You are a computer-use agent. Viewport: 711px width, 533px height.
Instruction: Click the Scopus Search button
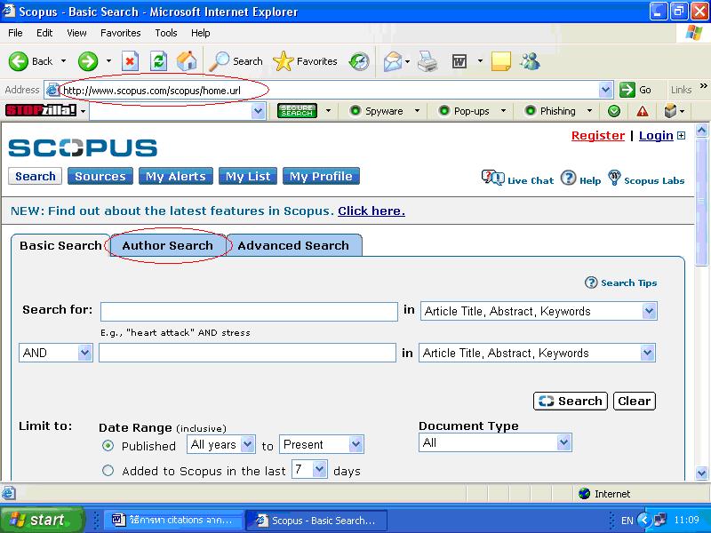coord(571,401)
